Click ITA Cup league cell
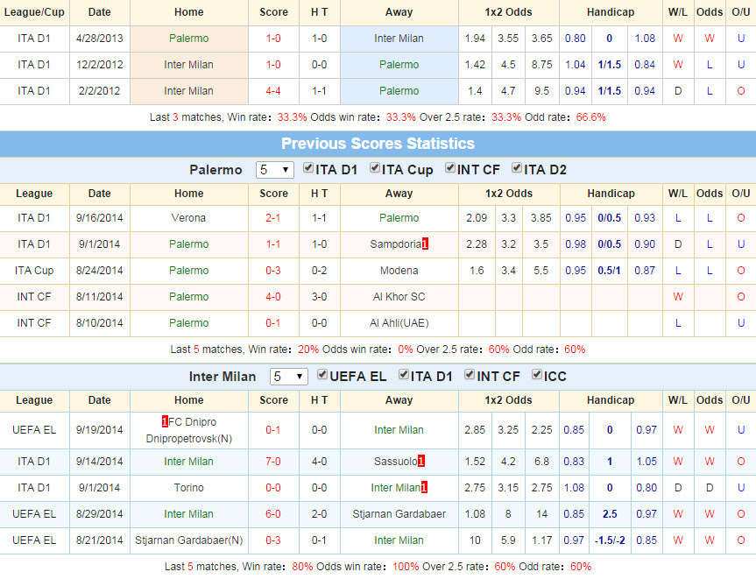The image size is (756, 579). 34,271
